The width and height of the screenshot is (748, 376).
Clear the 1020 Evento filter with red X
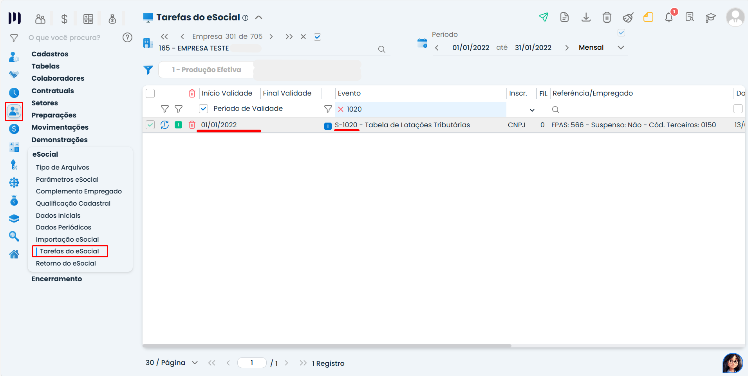point(341,109)
